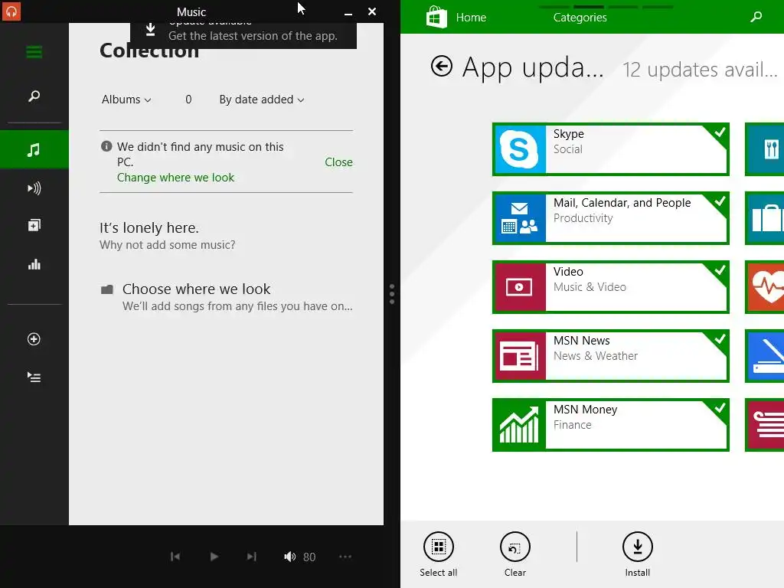Viewport: 784px width, 588px height.
Task: Skip to previous track
Action: click(175, 557)
